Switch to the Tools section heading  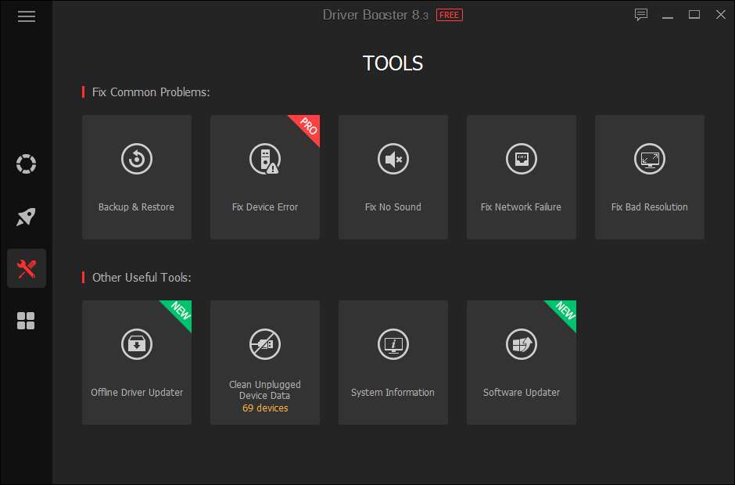[x=393, y=63]
